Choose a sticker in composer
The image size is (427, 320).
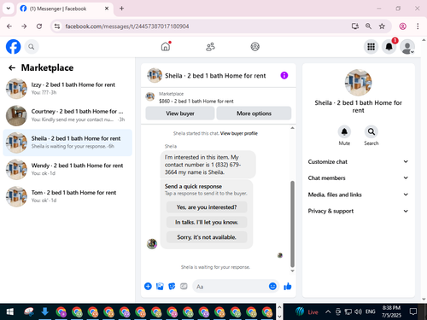point(172,286)
